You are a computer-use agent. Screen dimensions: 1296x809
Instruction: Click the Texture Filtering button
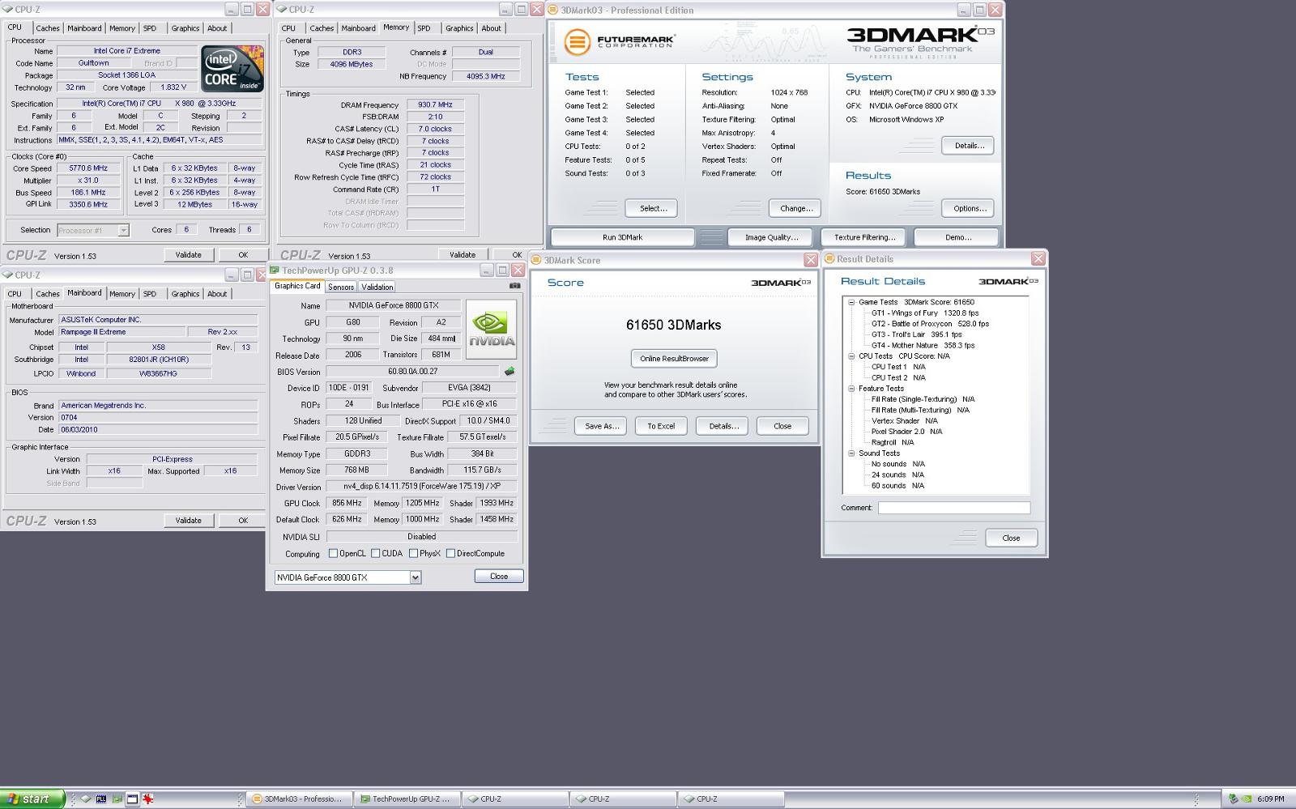tap(864, 237)
